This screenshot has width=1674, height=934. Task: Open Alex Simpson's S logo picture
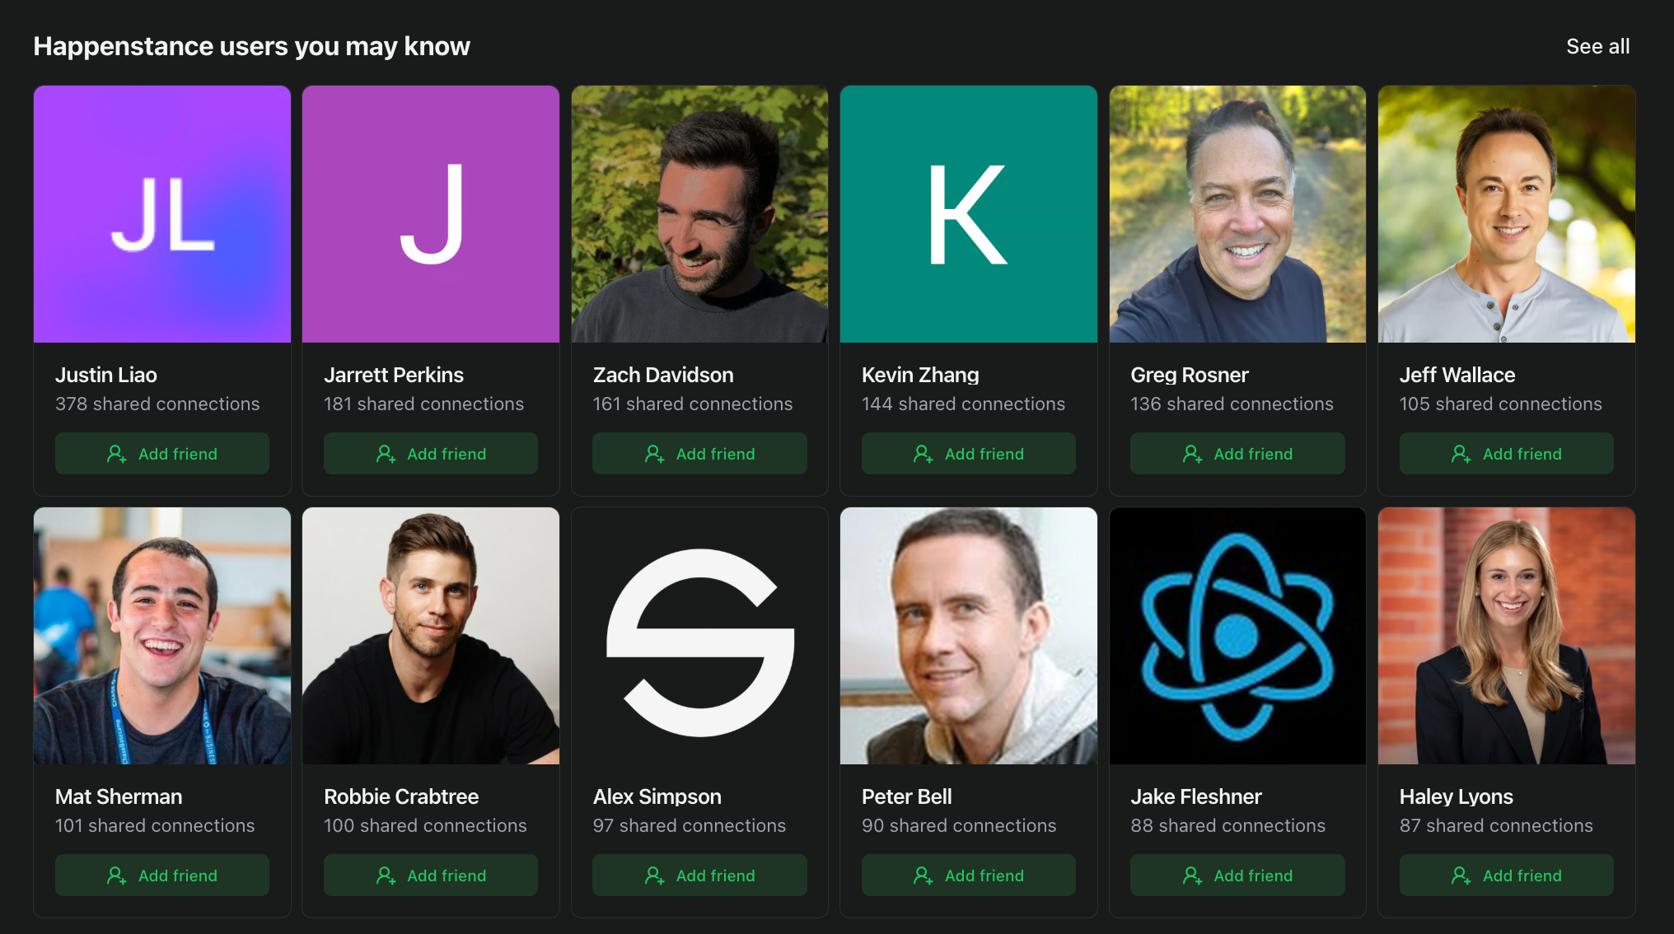(x=699, y=636)
